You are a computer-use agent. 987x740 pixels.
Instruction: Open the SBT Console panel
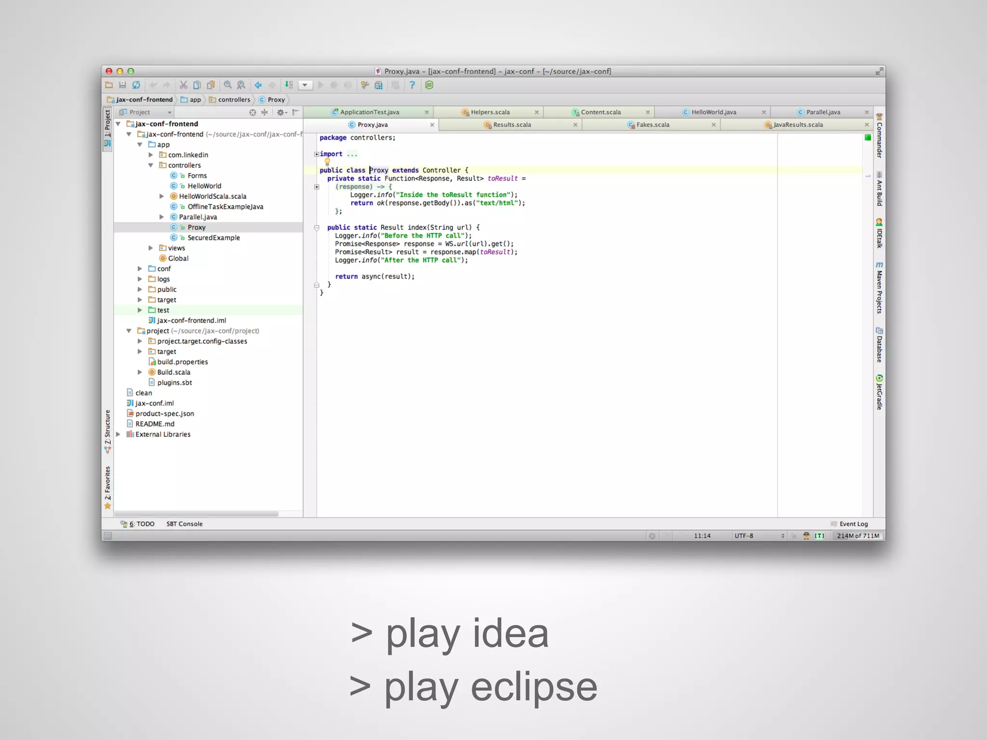[184, 524]
